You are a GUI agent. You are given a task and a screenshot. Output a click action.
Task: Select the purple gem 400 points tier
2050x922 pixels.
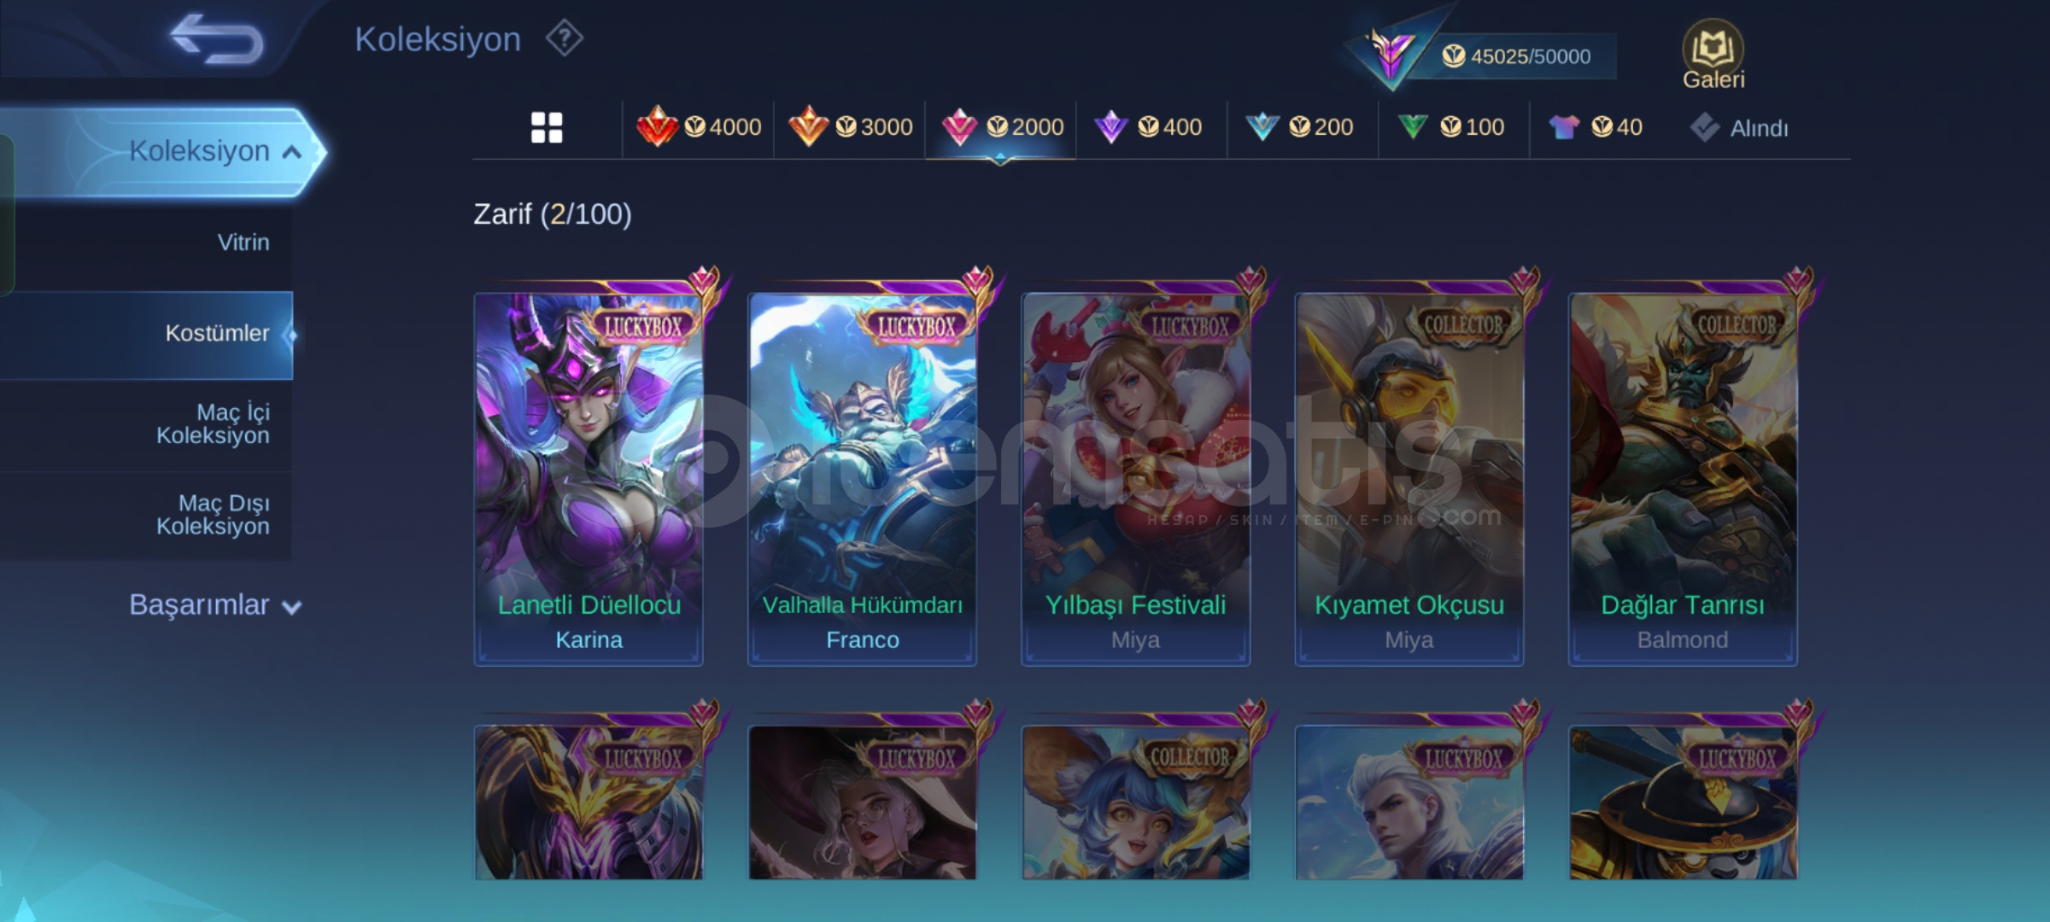(x=1149, y=127)
